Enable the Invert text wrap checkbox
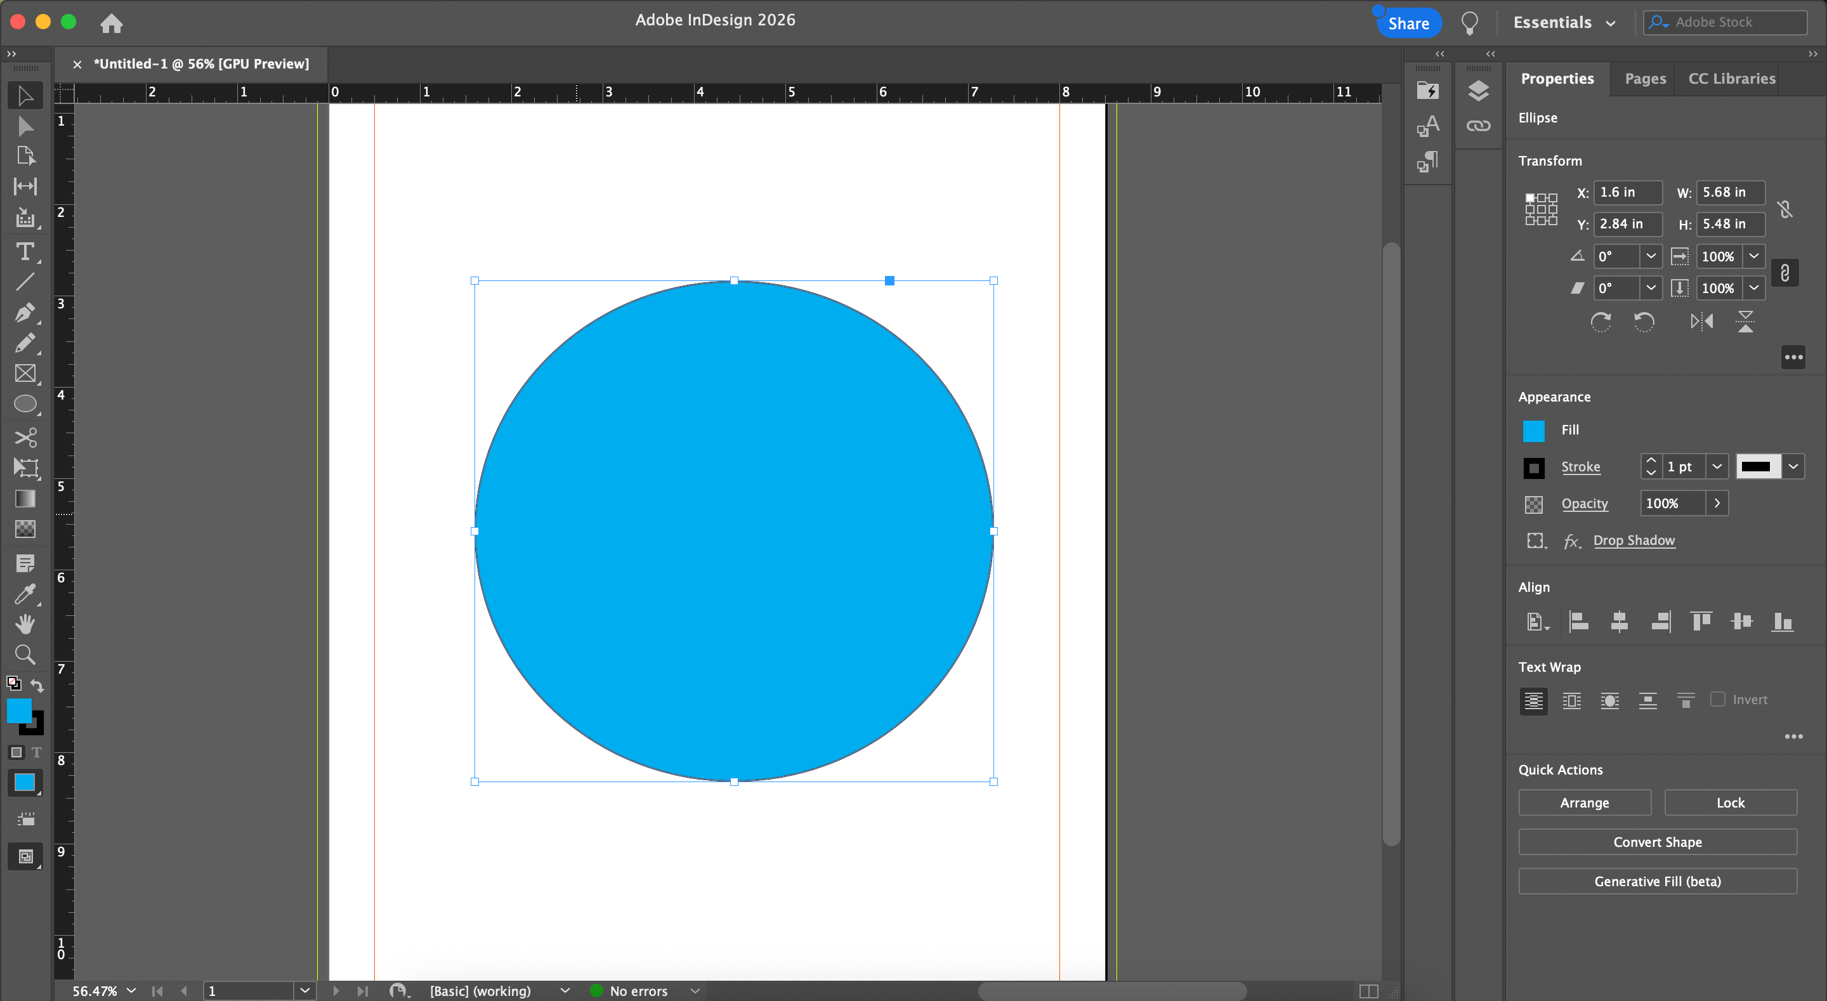1827x1001 pixels. (x=1717, y=700)
